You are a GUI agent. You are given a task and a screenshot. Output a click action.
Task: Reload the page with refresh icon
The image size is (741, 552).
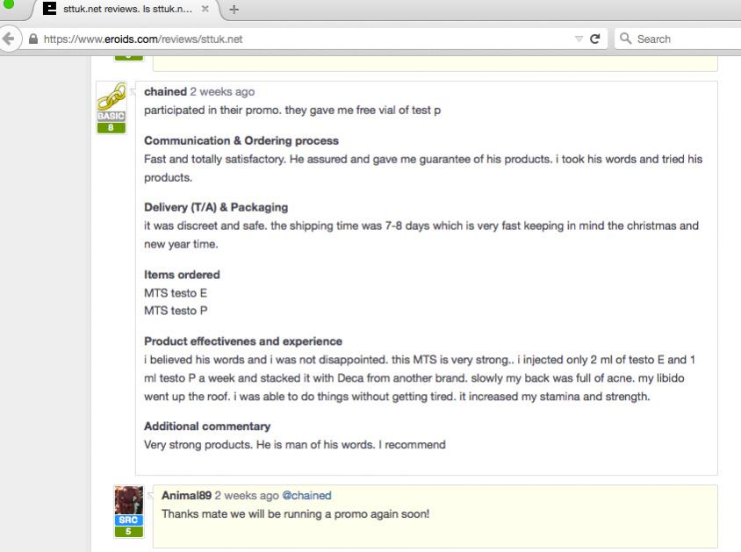(595, 39)
